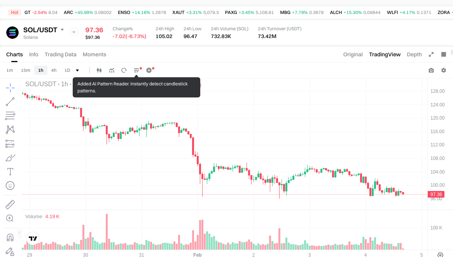This screenshot has width=453, height=257.
Task: Select the brush drawing tool
Action: [10, 158]
